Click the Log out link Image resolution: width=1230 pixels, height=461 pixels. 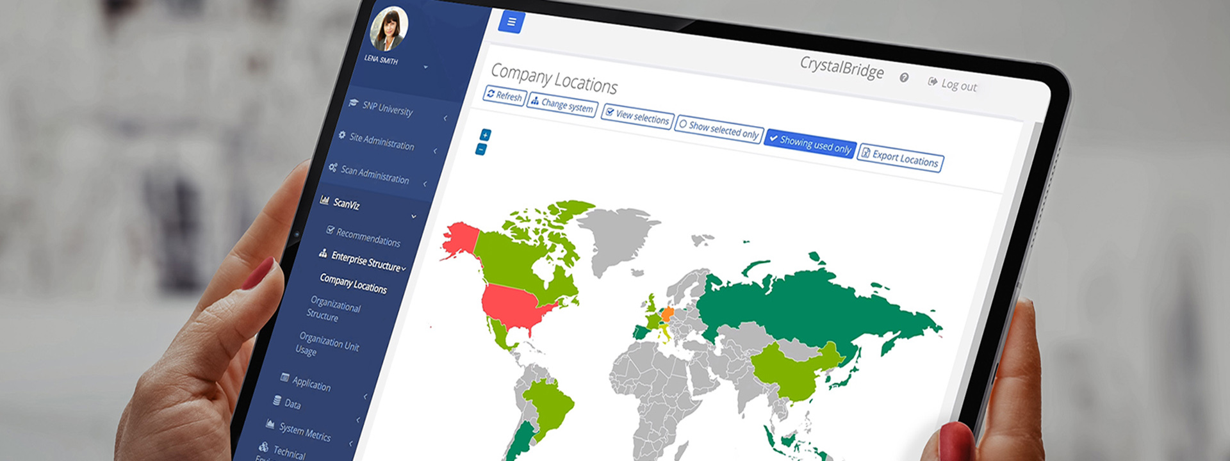pos(953,84)
